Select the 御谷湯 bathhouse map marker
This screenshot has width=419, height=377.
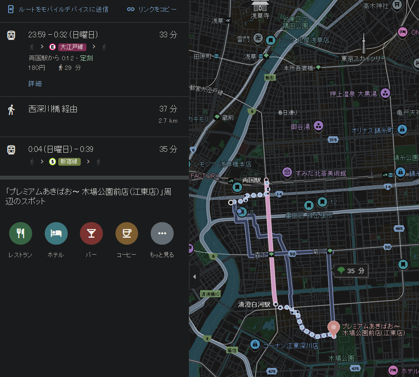point(319,126)
